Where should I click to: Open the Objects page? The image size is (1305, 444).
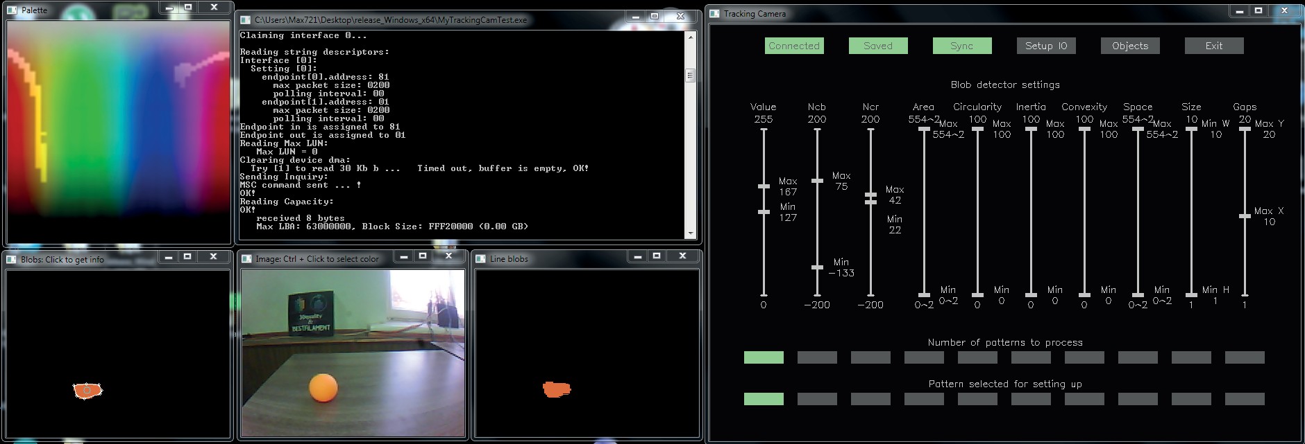tap(1130, 46)
